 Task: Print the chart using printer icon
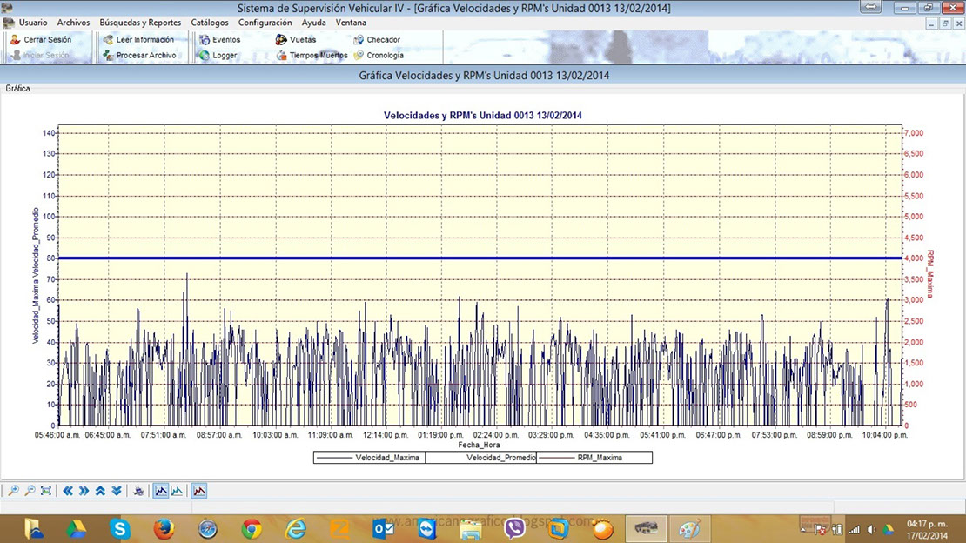138,491
